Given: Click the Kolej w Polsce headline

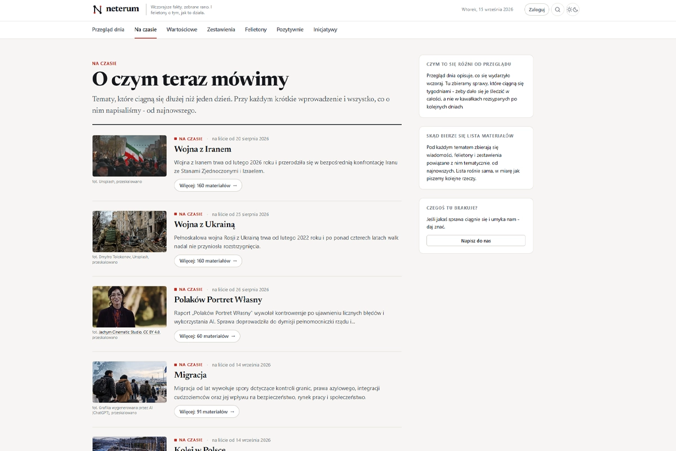Looking at the screenshot, I should 200,448.
